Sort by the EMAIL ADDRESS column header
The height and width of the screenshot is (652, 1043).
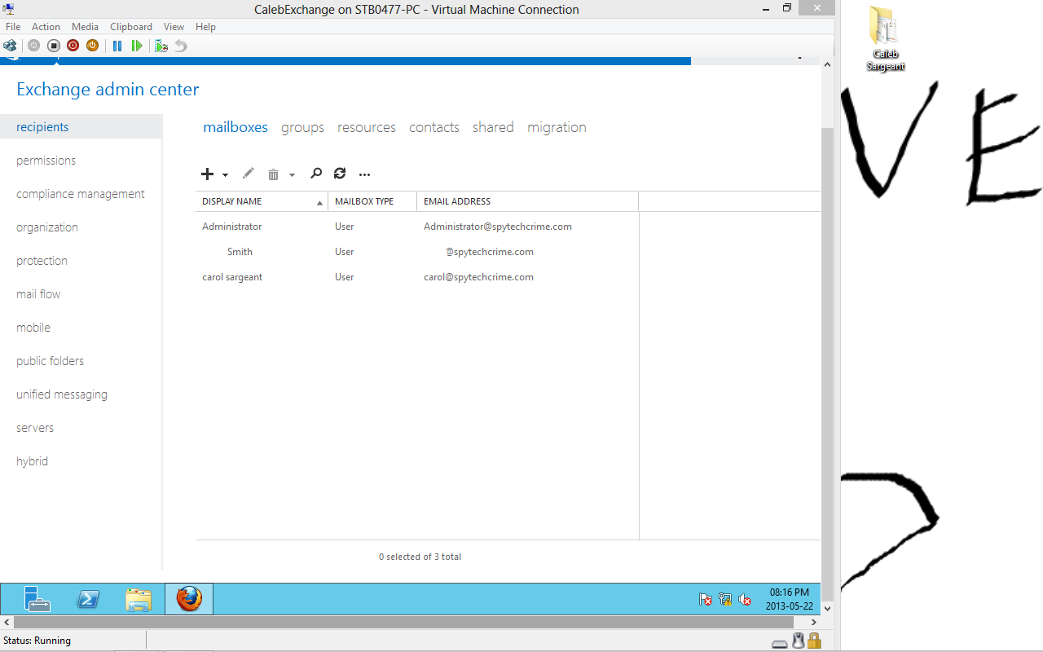[527, 201]
